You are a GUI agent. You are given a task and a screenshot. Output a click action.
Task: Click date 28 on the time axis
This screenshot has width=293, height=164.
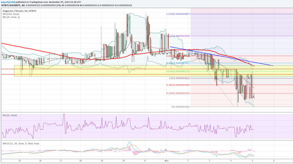[x=81, y=161]
